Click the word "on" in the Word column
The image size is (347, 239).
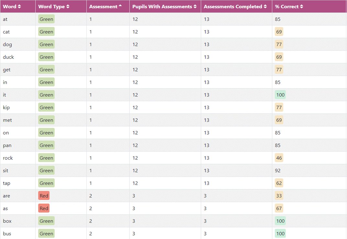(x=6, y=133)
